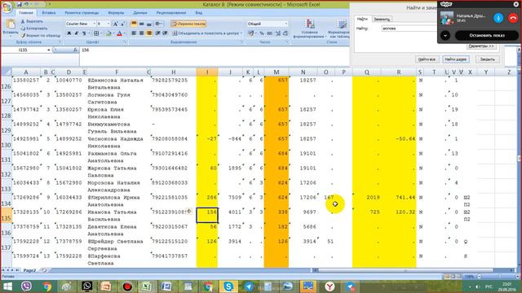Click Вырезать (cut) scissors button
This screenshot has height=293, width=522.
pos(32,21)
